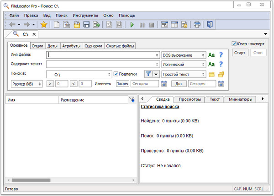Click the yellow star favorites icon
Image resolution: width=274 pixels, height=196 pixels.
pyautogui.click(x=44, y=24)
